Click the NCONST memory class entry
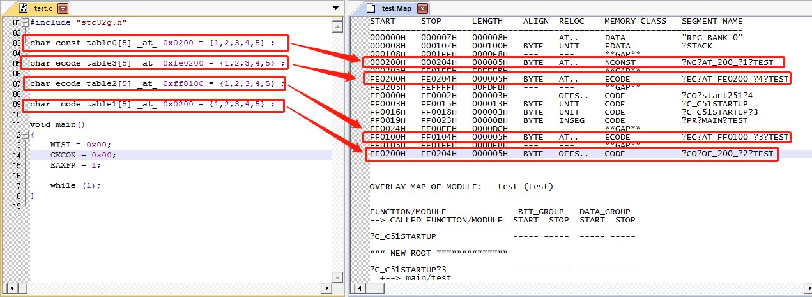 pyautogui.click(x=620, y=62)
